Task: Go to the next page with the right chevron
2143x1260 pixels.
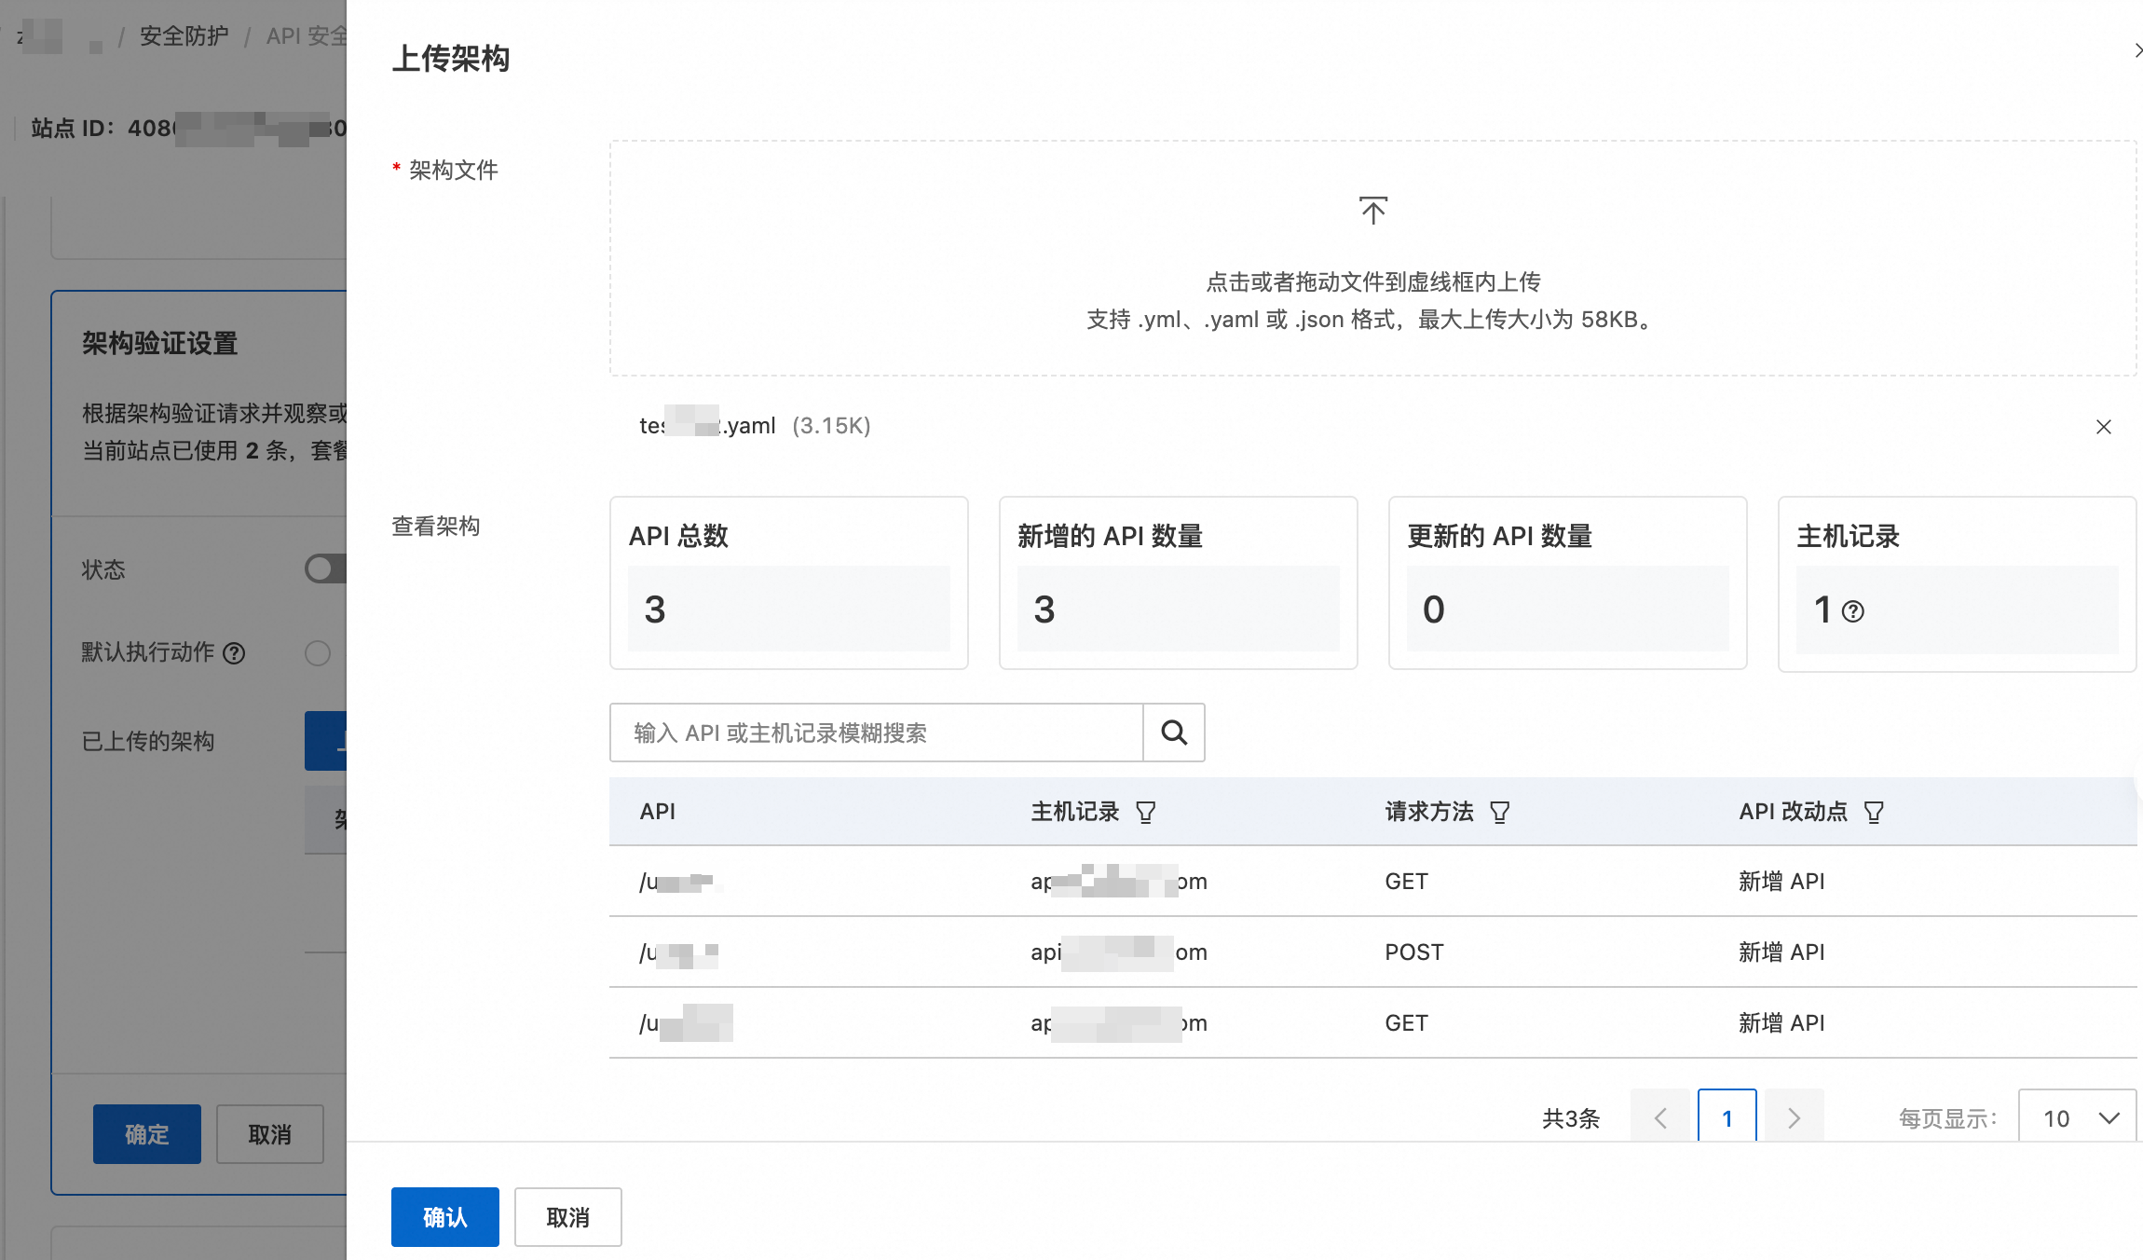Action: [x=1794, y=1117]
